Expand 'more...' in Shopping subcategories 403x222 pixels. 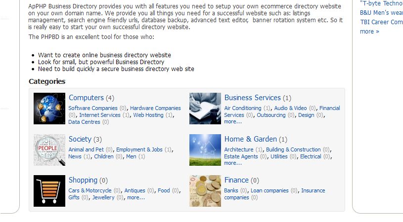[136, 197]
